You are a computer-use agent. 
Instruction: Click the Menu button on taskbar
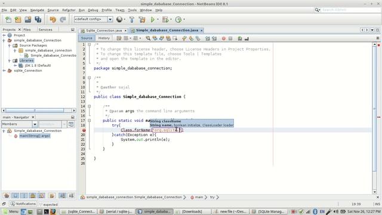pos(11,211)
